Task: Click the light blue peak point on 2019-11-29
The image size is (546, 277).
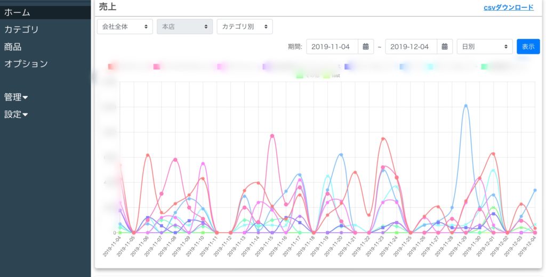Action: pos(465,105)
